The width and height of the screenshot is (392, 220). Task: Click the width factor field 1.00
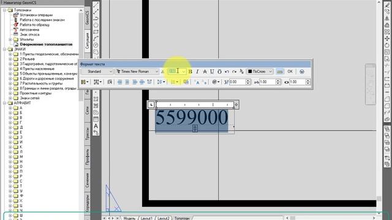[297, 82]
